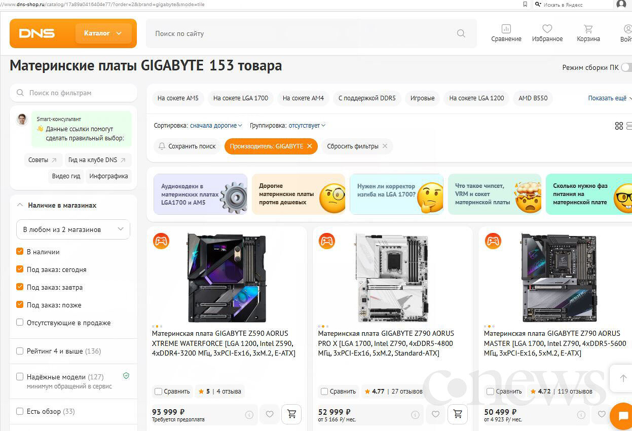Open Видео гид link
The image size is (632, 431).
tap(66, 176)
